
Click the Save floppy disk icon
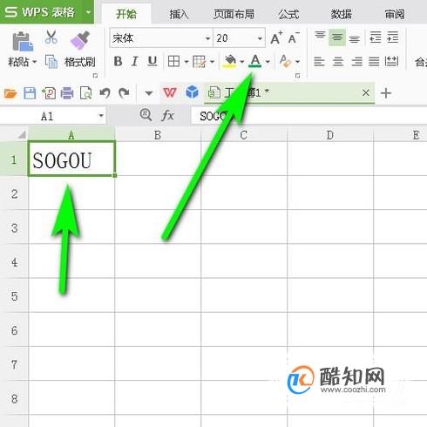pyautogui.click(x=30, y=93)
